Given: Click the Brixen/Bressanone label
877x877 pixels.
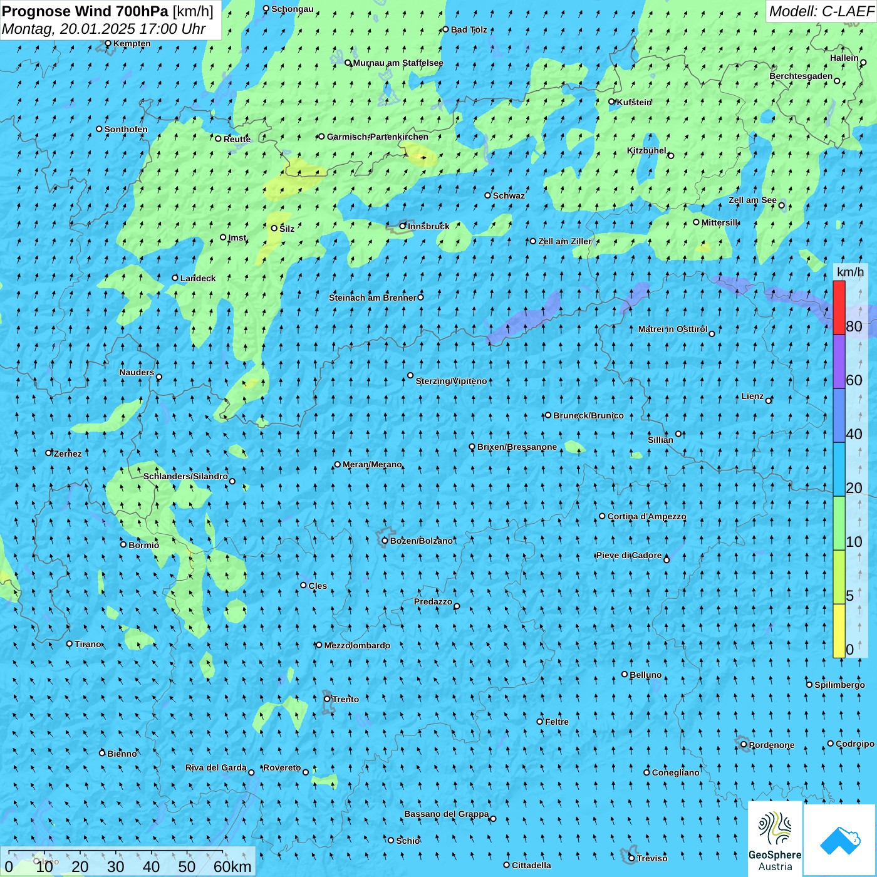Looking at the screenshot, I should (517, 447).
